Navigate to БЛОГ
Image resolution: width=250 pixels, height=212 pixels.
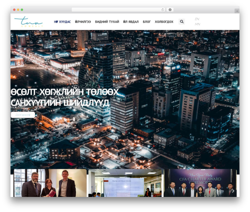tap(146, 22)
